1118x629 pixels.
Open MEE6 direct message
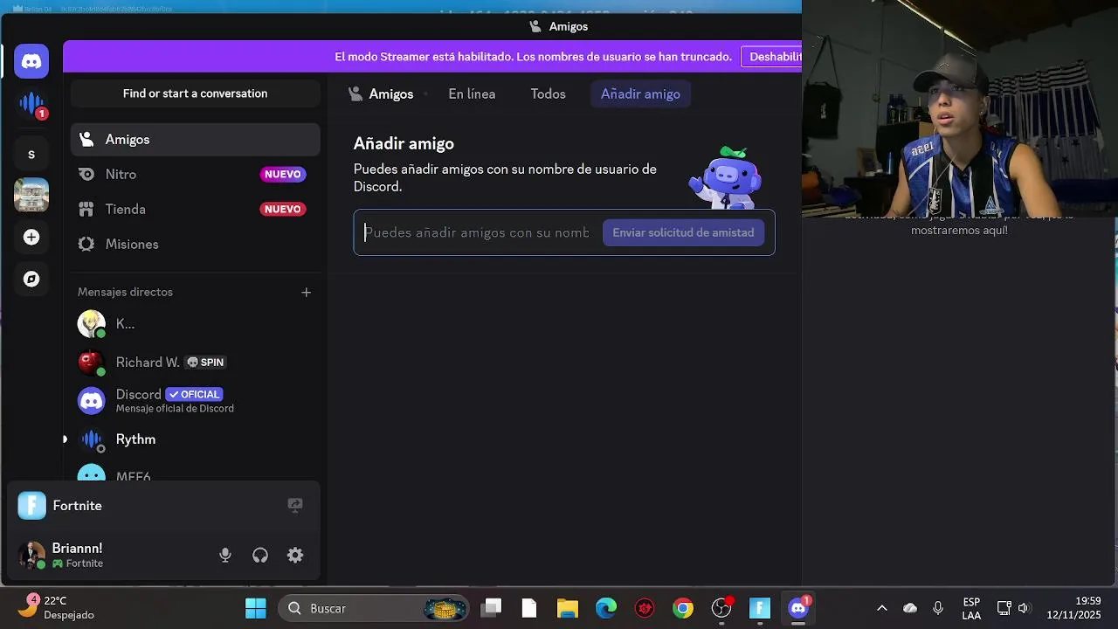click(195, 473)
